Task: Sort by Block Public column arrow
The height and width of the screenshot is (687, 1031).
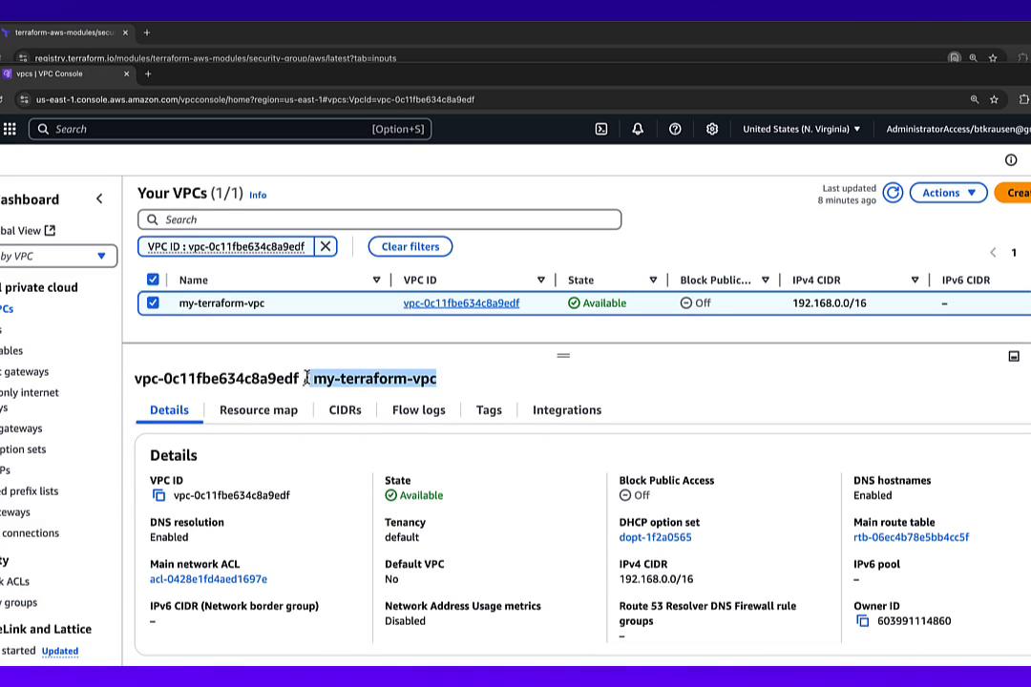Action: (766, 281)
